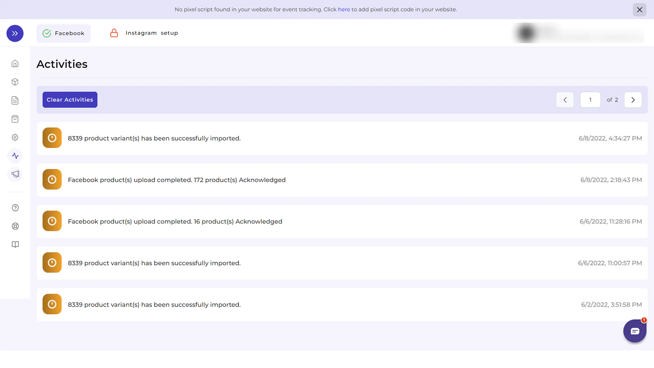Open the lifebuoy support icon
Screen dimensions: 654x368
coord(15,226)
